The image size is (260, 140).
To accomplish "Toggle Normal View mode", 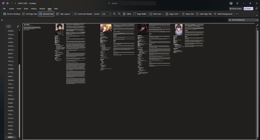I will click(x=46, y=14).
